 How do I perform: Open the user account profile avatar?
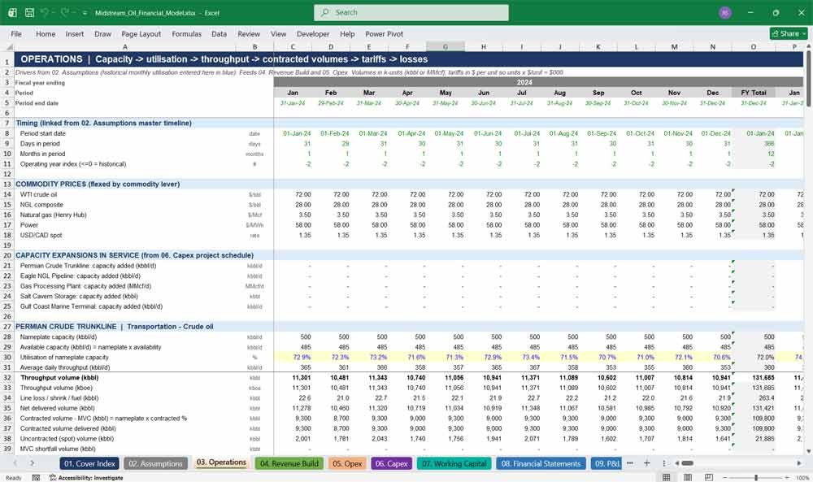tap(725, 12)
